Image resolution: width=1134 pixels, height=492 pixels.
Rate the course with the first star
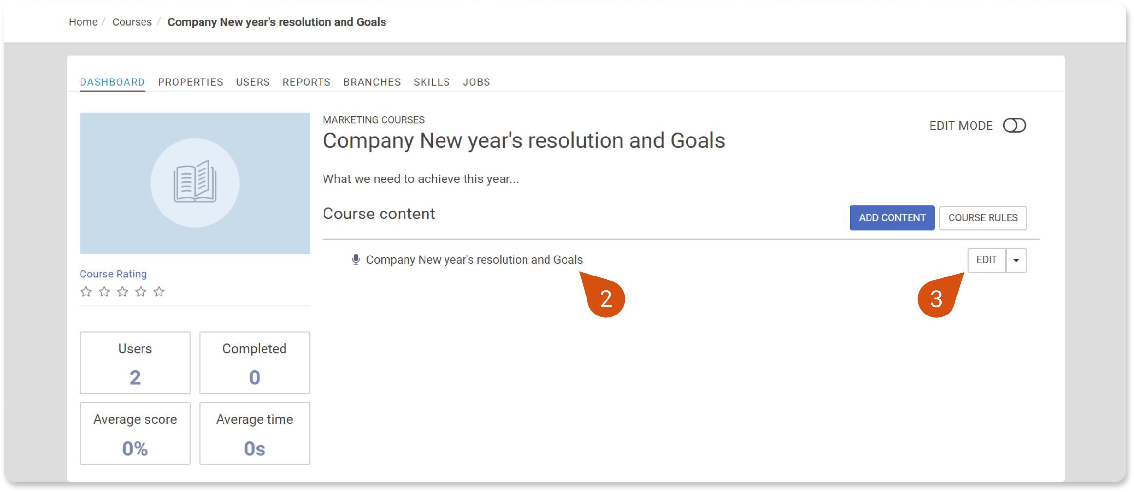pyautogui.click(x=86, y=292)
